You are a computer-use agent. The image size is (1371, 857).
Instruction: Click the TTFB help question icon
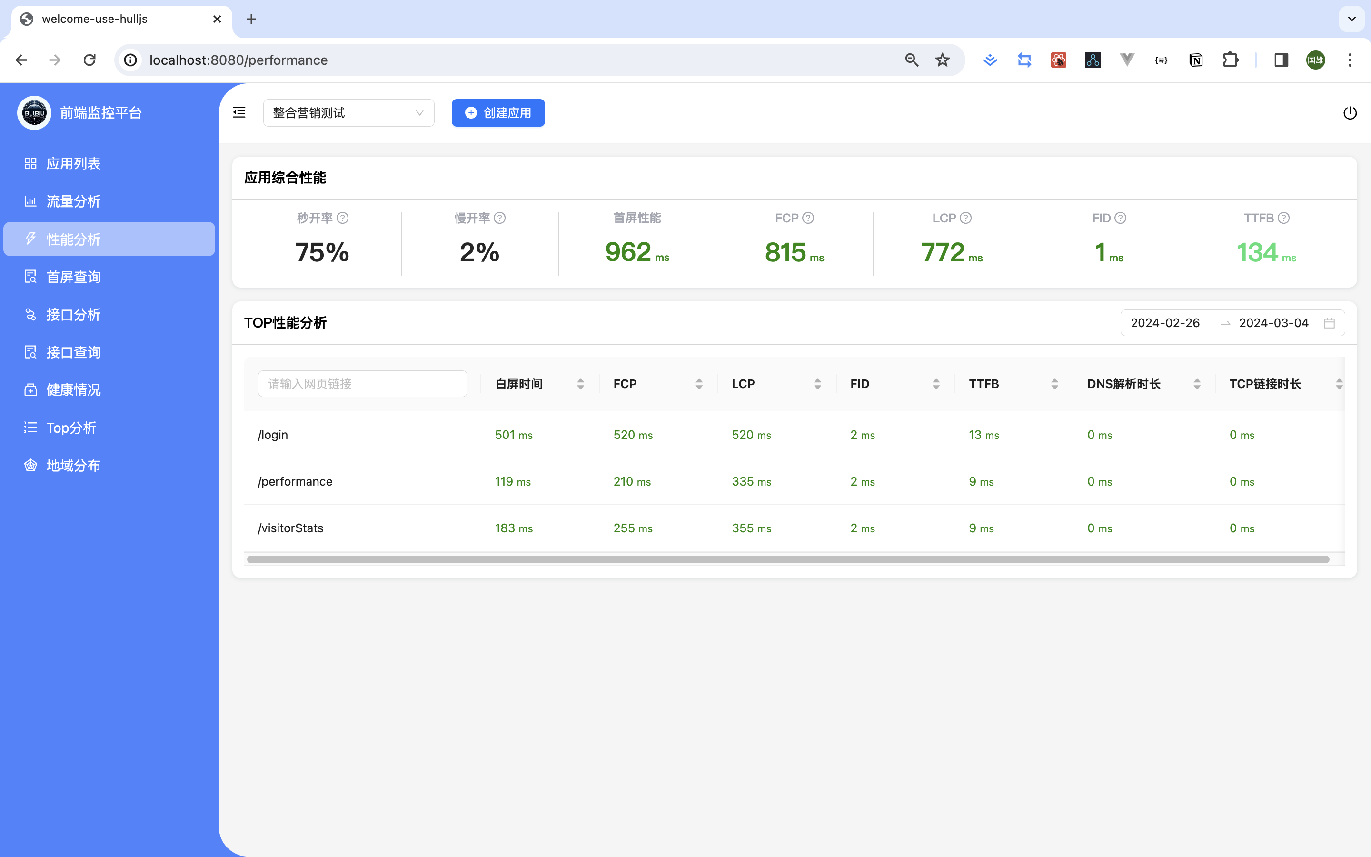coord(1284,218)
